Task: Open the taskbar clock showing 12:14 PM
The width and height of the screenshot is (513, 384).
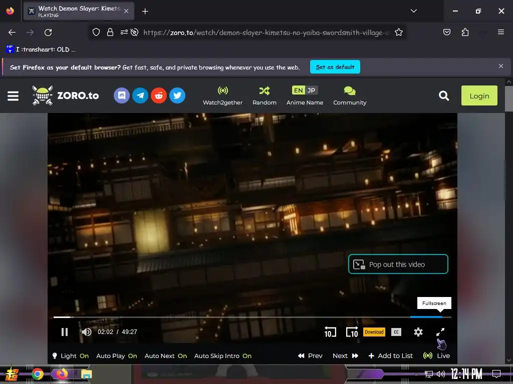Action: [466, 374]
